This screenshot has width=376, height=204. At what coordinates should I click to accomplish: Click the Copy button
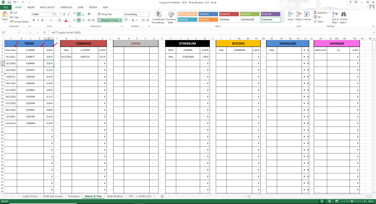click(x=14, y=17)
